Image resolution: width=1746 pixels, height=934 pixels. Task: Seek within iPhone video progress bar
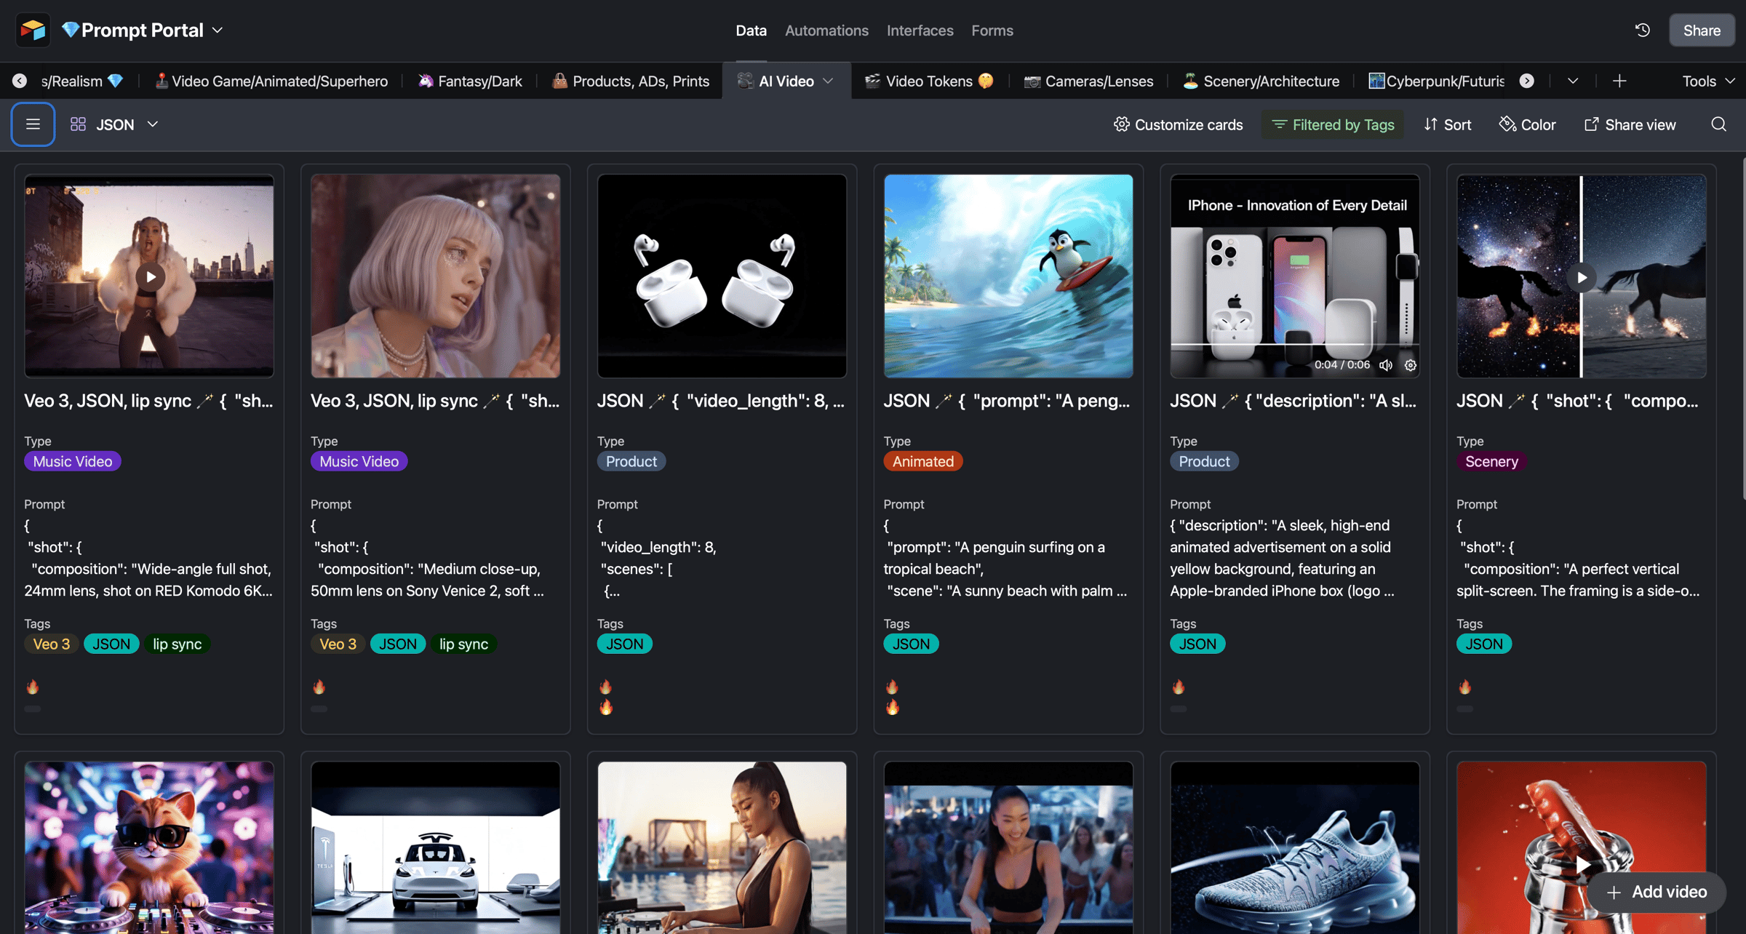tap(1295, 343)
